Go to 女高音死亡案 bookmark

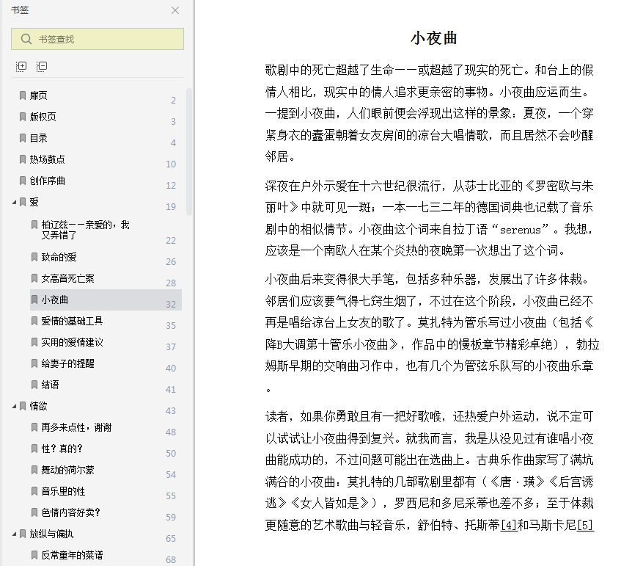click(67, 279)
